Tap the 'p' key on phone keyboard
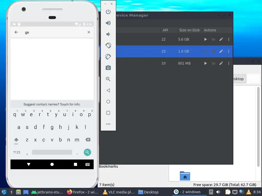Viewport: 262px width, 196px height. coord(89,114)
